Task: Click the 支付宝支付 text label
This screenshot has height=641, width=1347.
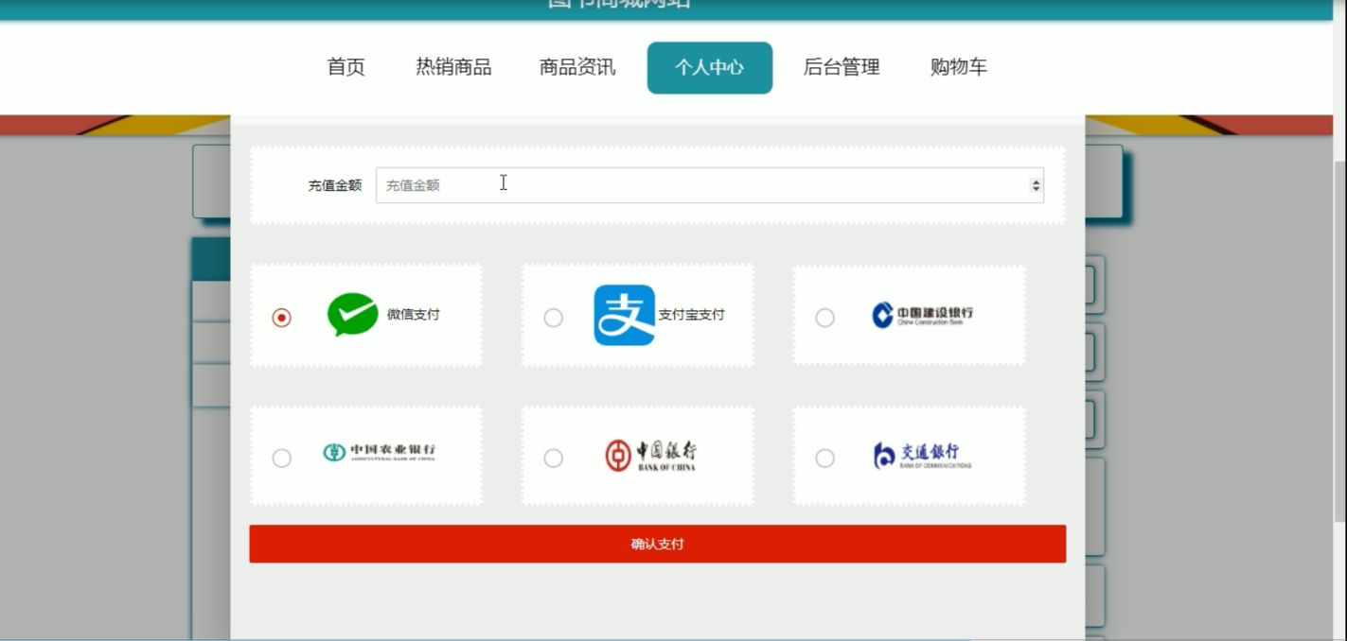Action: [x=692, y=315]
